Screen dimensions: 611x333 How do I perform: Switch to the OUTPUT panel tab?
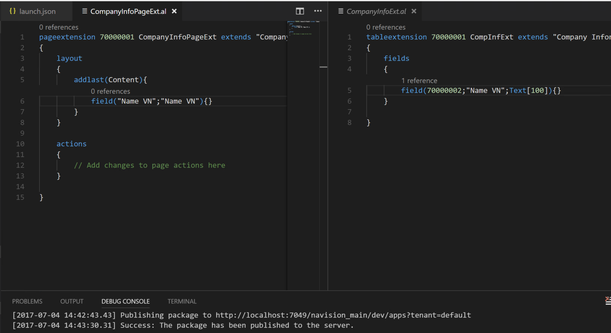tap(72, 301)
